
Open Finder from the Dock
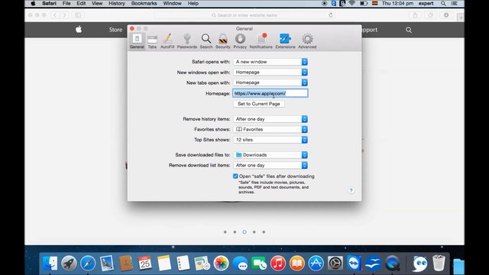pyautogui.click(x=50, y=263)
